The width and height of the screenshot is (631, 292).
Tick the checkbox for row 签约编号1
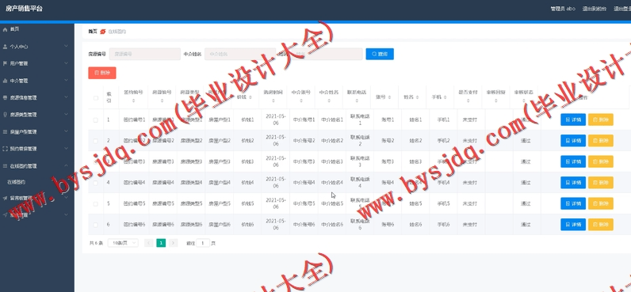click(x=96, y=119)
